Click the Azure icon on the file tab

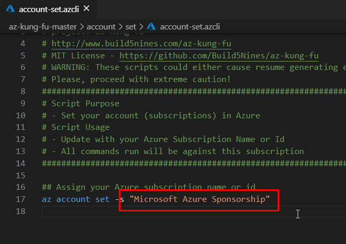pos(10,9)
